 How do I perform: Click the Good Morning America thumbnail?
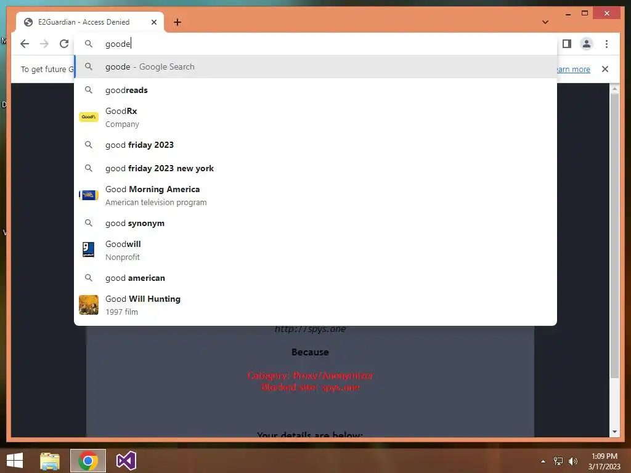pos(89,195)
